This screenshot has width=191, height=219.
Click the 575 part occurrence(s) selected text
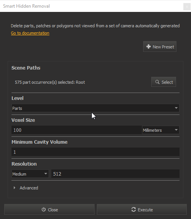pyautogui.click(x=50, y=82)
